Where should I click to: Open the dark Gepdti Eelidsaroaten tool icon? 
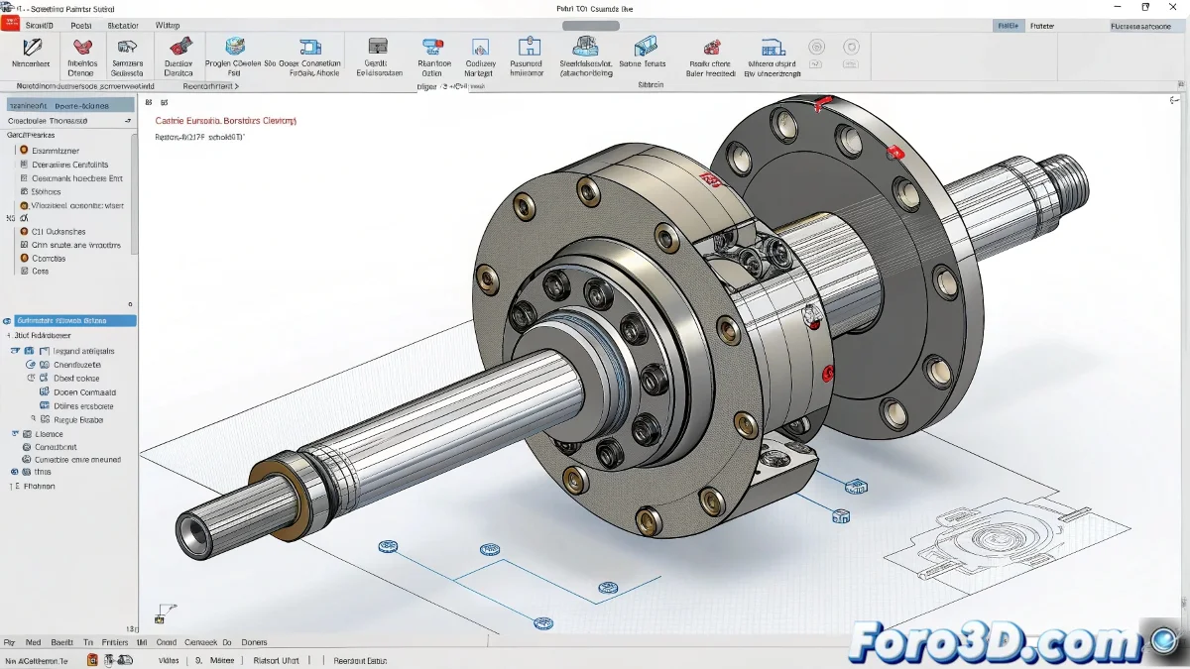[377, 46]
